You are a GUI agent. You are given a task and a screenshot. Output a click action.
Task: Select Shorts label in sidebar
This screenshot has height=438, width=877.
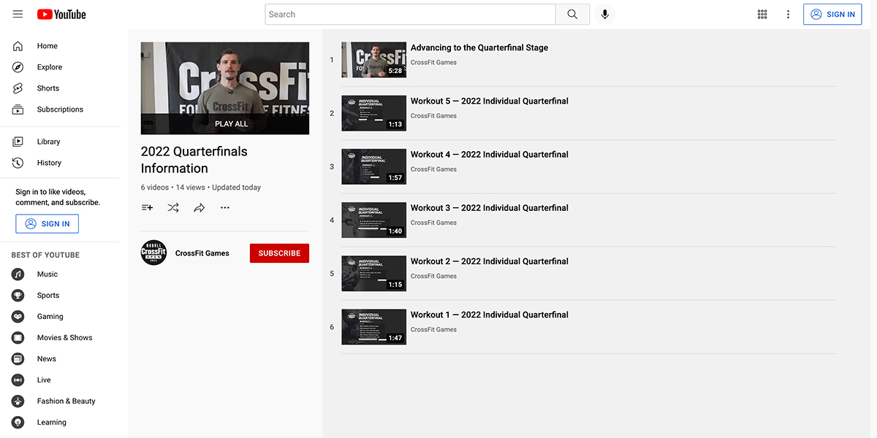click(x=48, y=88)
